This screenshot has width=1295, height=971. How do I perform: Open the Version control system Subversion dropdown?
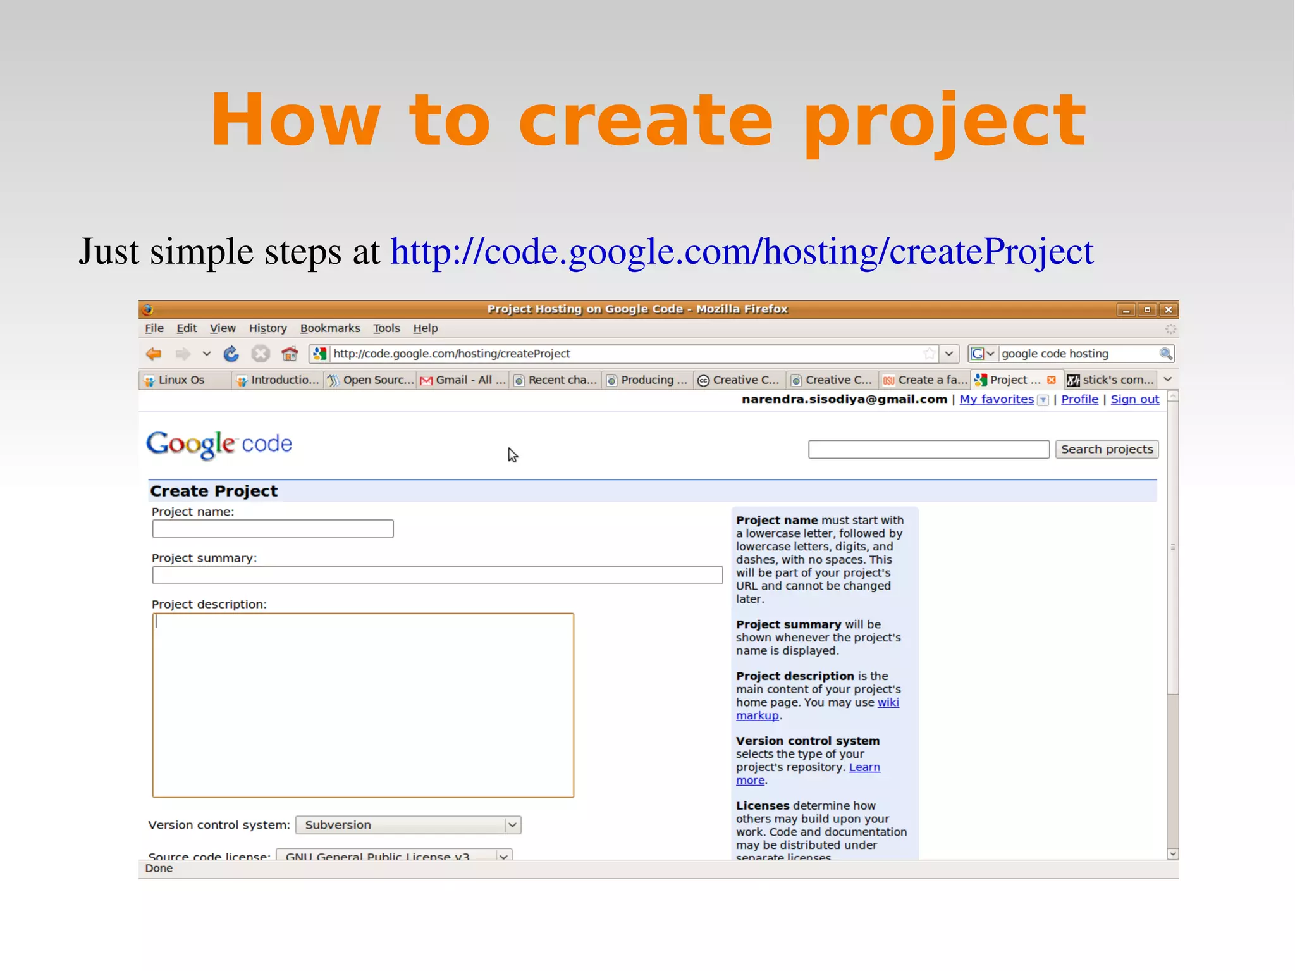pos(408,825)
